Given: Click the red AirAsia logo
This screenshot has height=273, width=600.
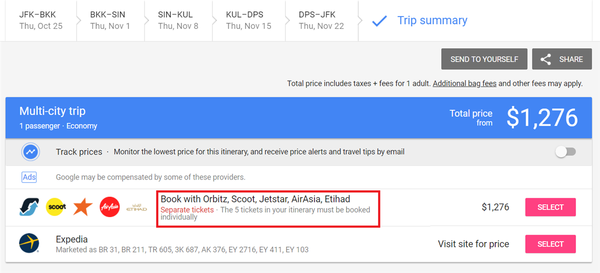Looking at the screenshot, I should 110,207.
